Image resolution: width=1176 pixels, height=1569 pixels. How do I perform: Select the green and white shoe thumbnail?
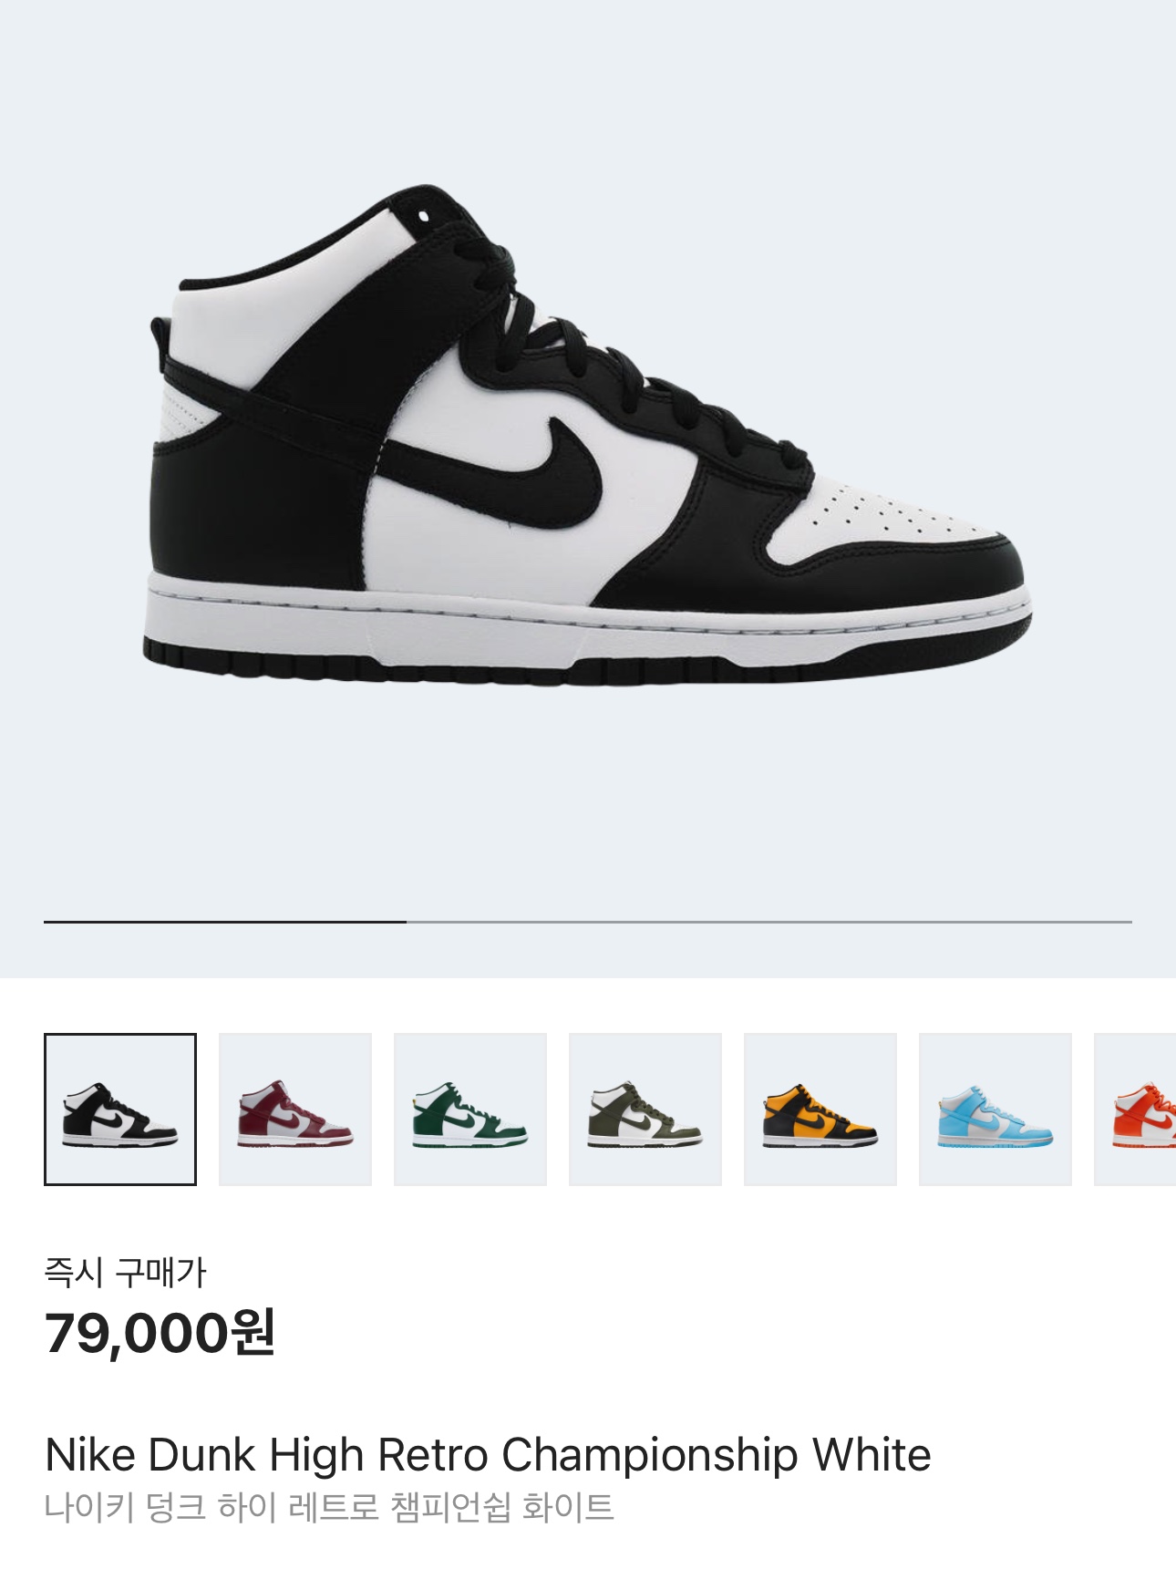point(470,1109)
